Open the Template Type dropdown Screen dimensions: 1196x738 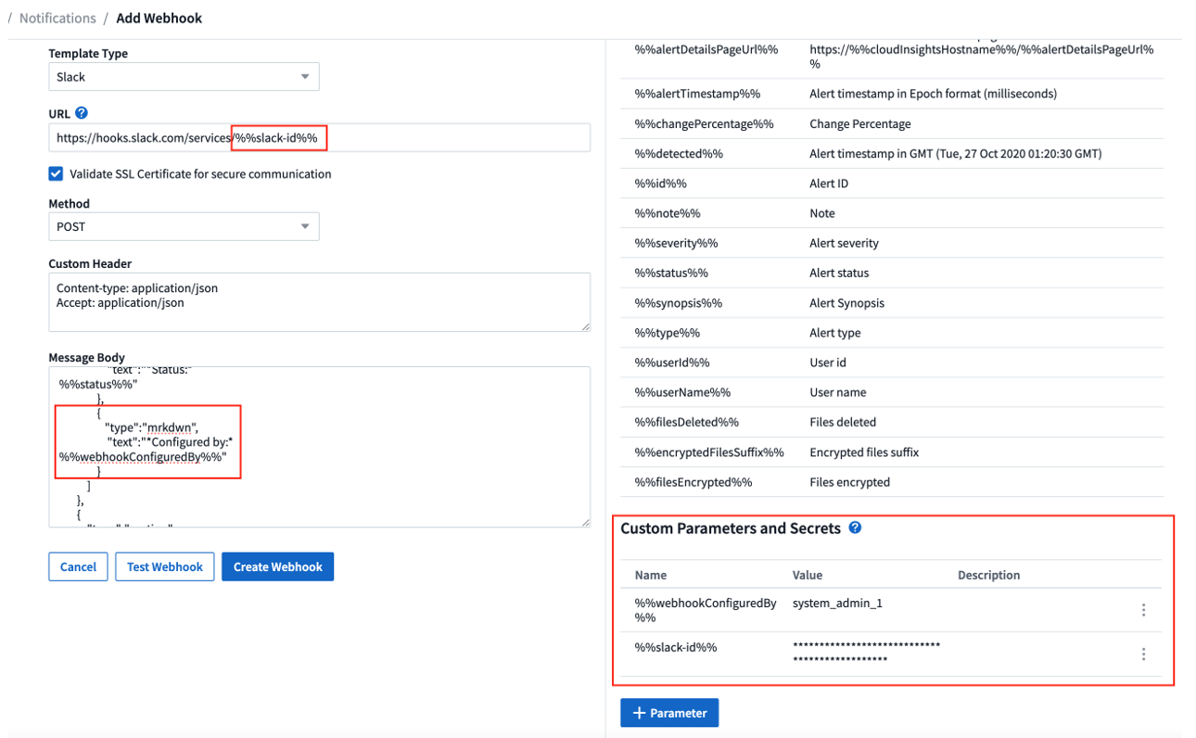click(184, 77)
